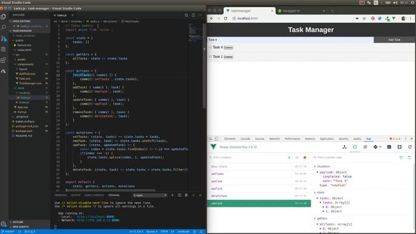Click the task name input field
416x234 pixels.
(x=291, y=40)
